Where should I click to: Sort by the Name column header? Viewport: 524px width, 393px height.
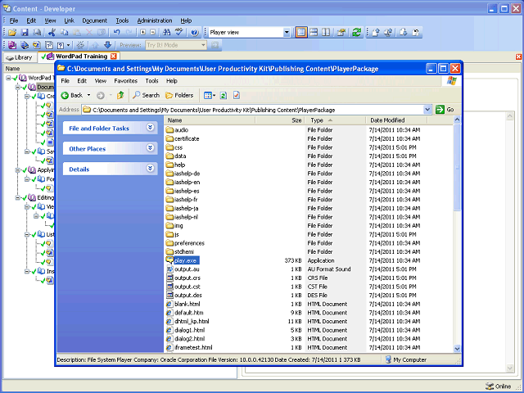pos(210,120)
